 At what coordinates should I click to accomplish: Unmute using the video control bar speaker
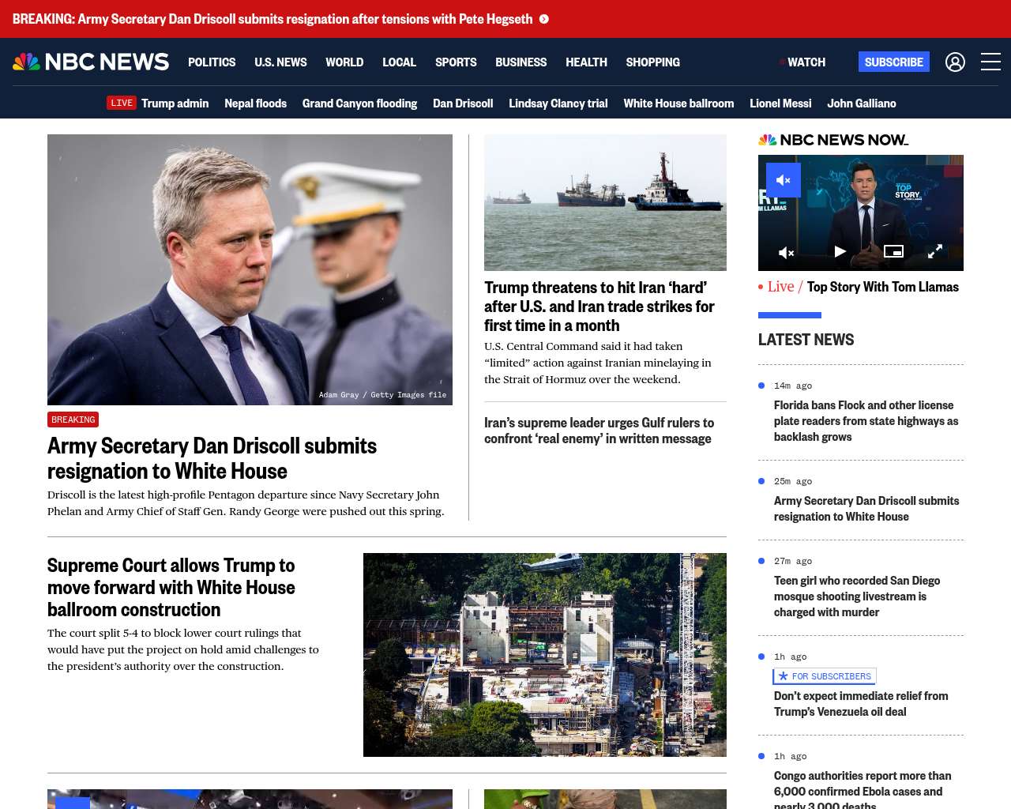pos(786,253)
